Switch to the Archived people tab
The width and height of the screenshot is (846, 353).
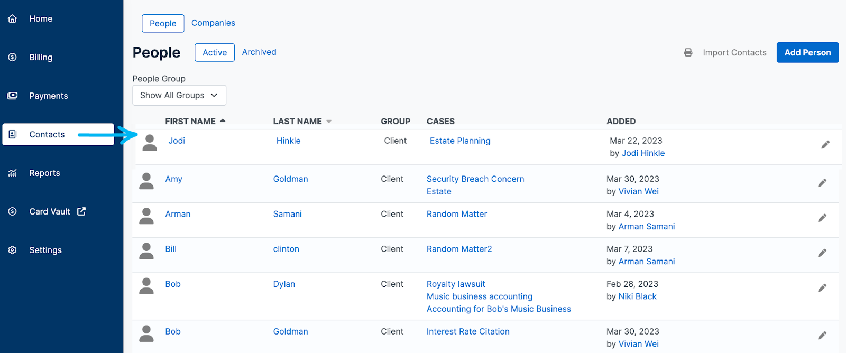pyautogui.click(x=259, y=52)
